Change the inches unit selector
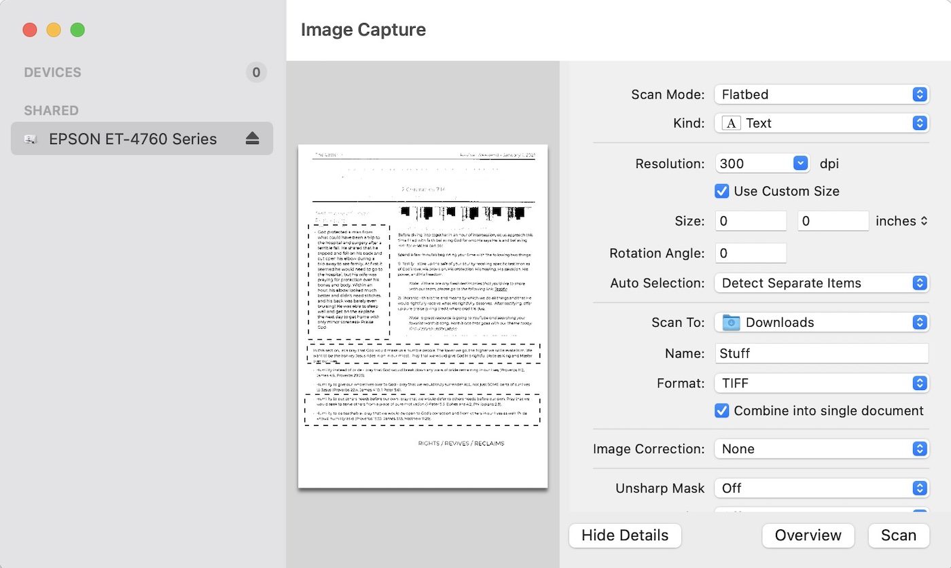951x568 pixels. [901, 221]
